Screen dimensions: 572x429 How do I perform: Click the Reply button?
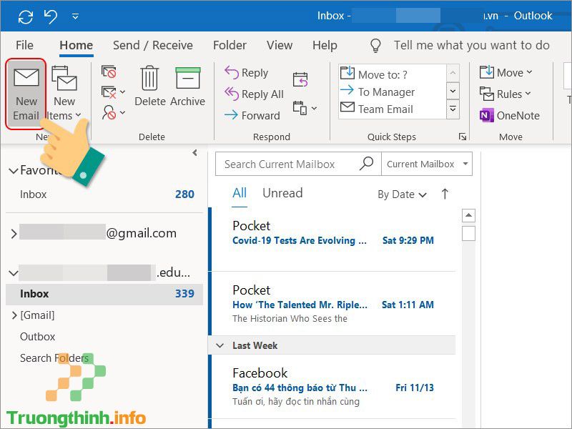point(247,73)
